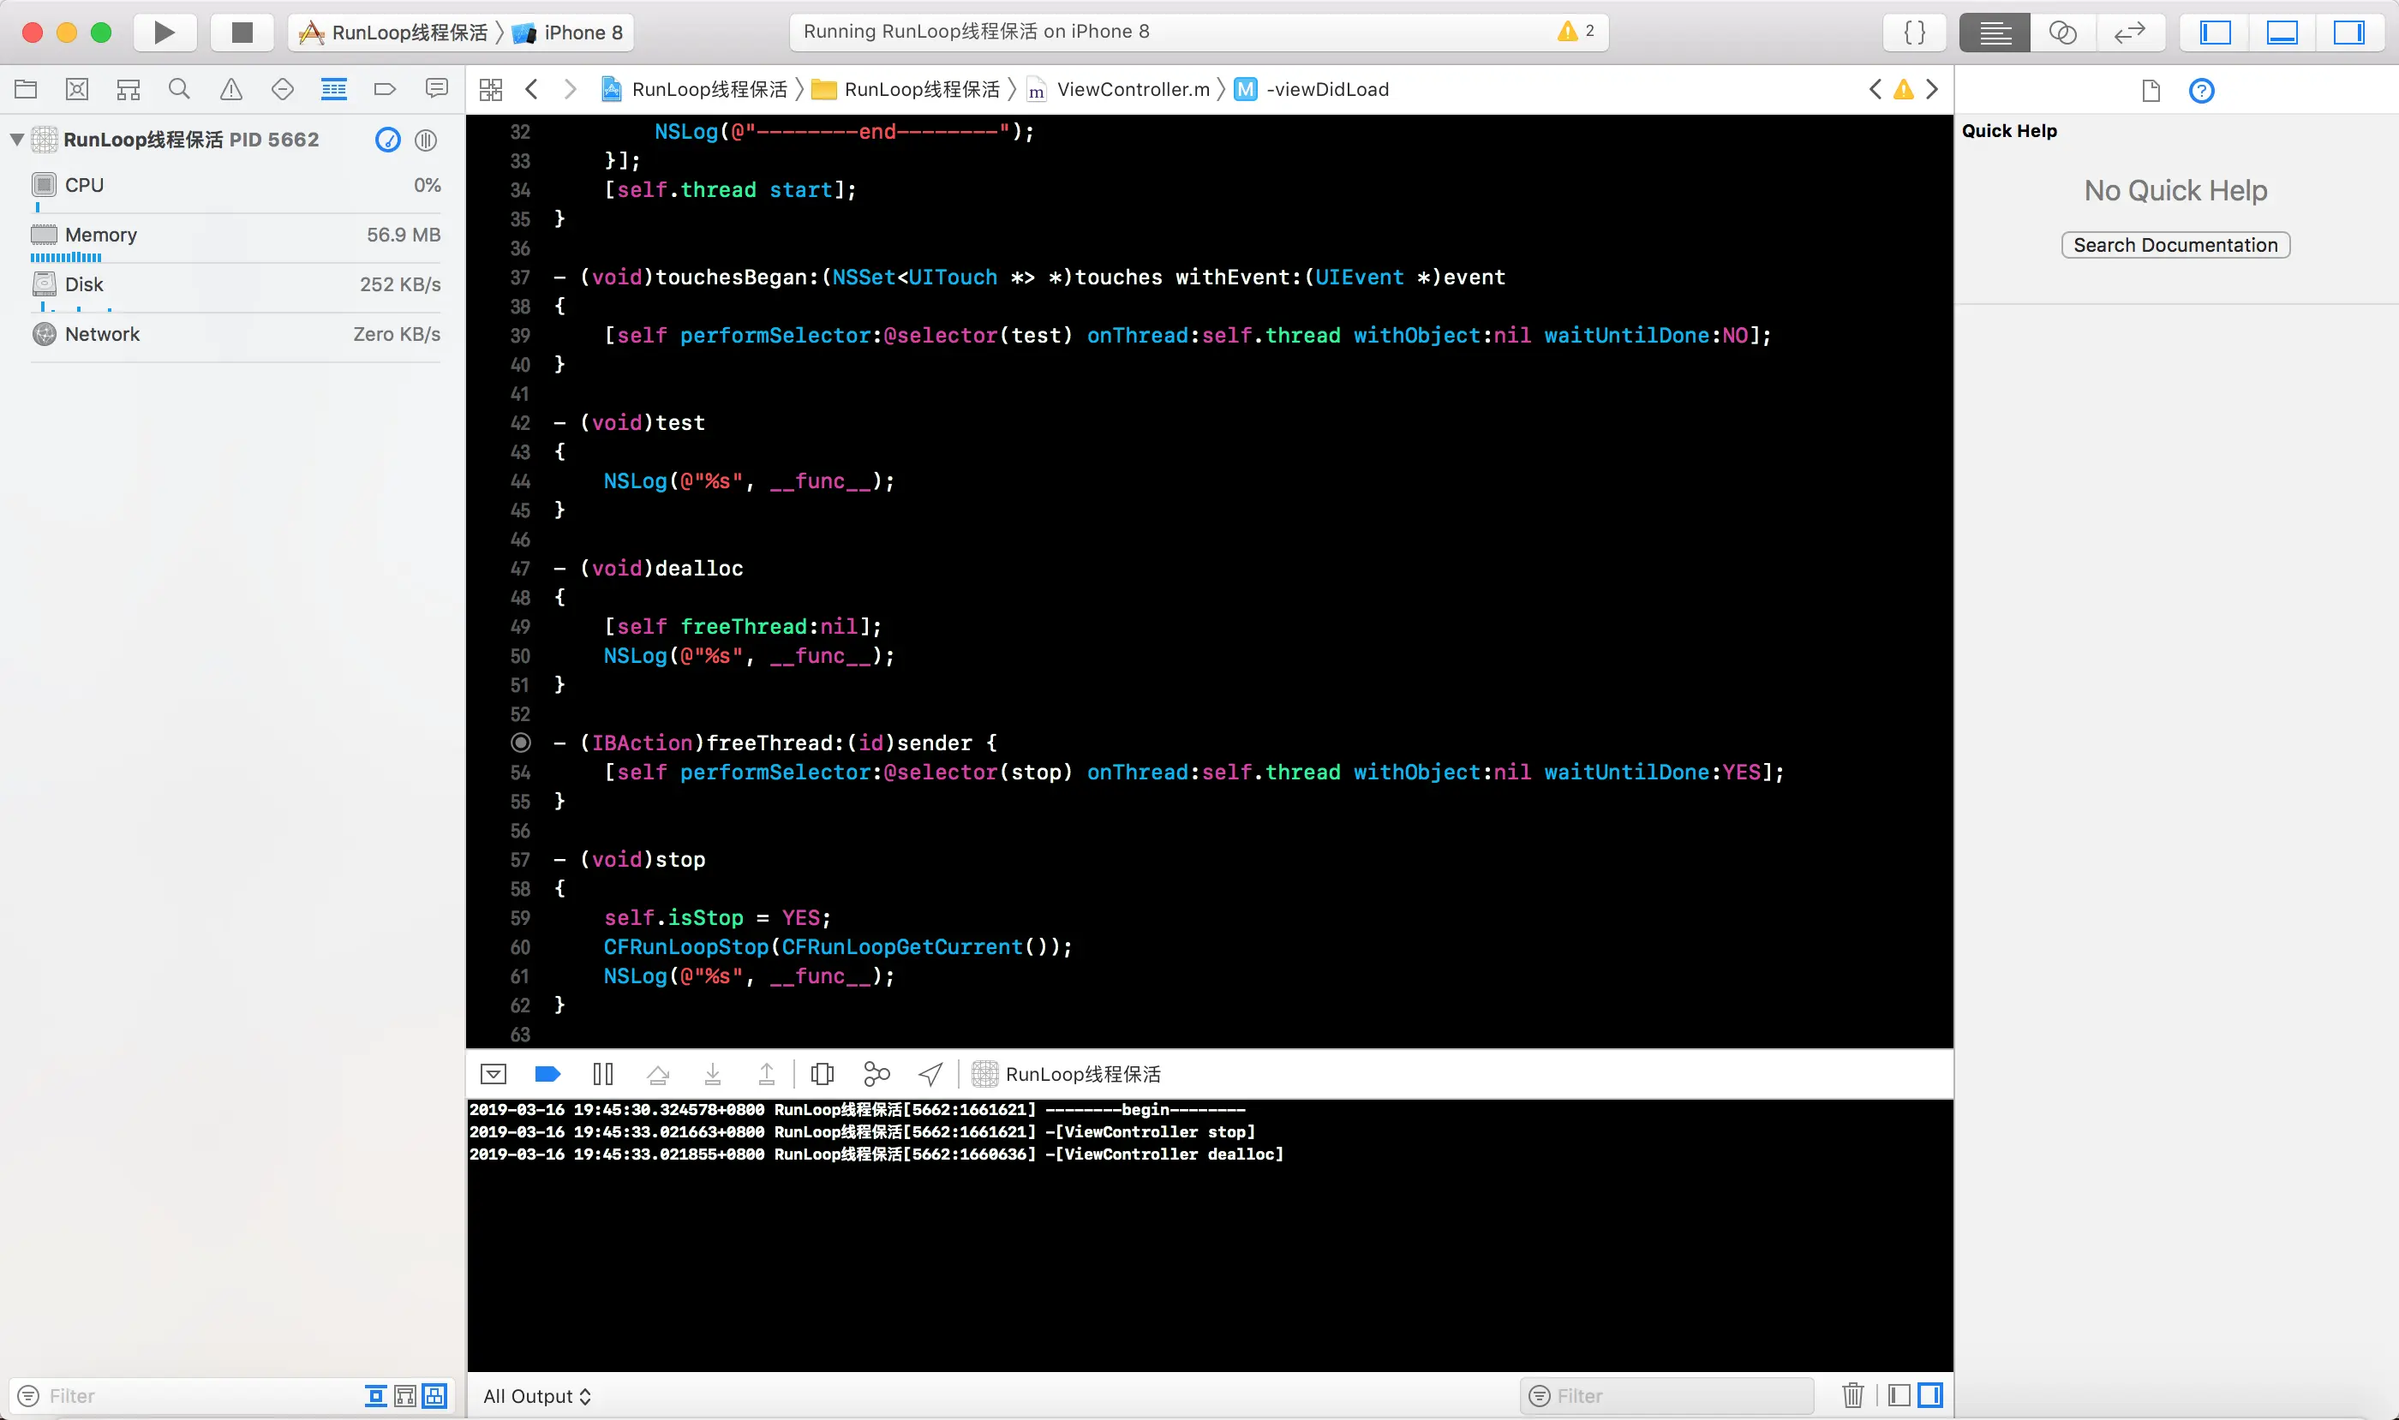Pause program execution in debug bar
This screenshot has height=1420, width=2399.
point(602,1074)
